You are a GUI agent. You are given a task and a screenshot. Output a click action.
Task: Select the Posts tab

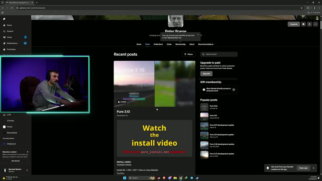(x=147, y=44)
